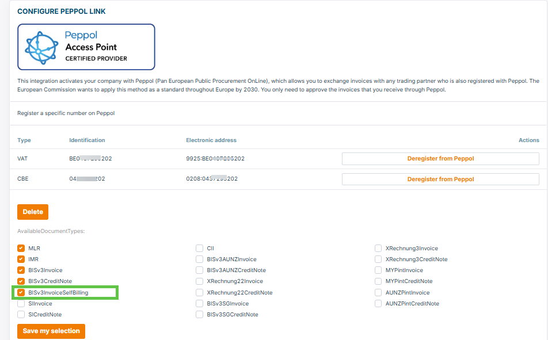Select the CBE type cell

click(23, 178)
